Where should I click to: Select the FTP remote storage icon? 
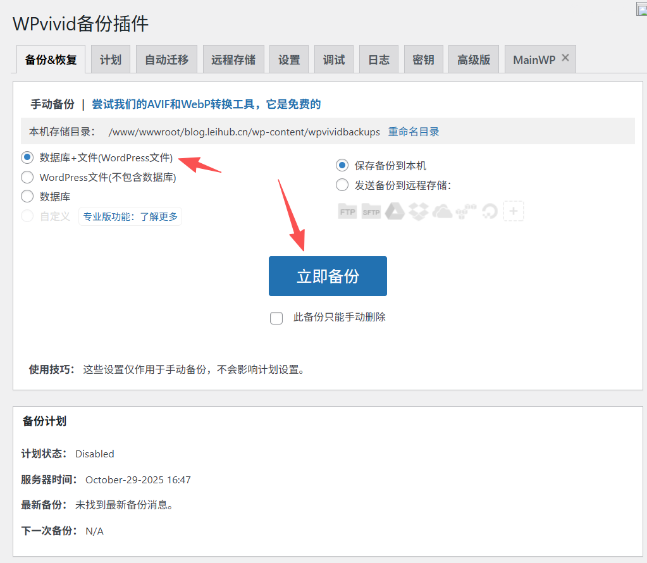pyautogui.click(x=347, y=211)
